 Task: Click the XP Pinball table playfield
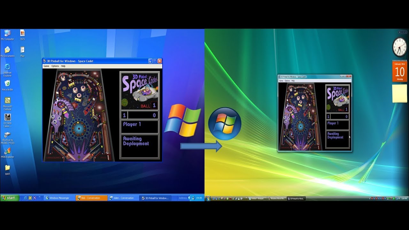pos(79,115)
